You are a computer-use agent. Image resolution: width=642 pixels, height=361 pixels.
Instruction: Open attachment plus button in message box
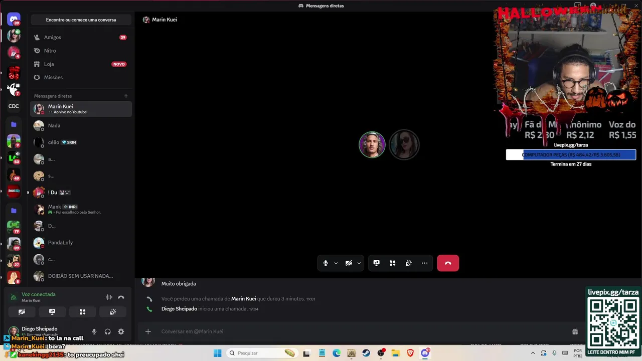(x=148, y=331)
